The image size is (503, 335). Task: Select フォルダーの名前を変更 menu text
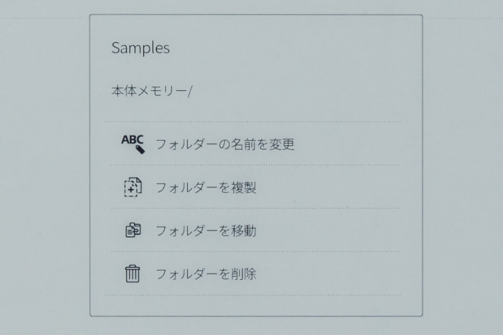(x=224, y=144)
